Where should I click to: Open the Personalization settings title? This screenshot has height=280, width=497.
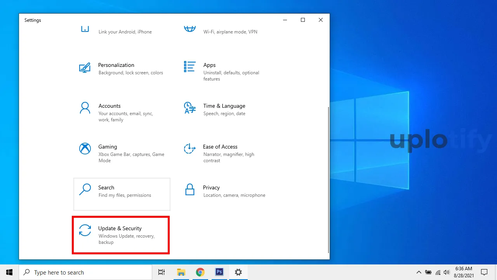pos(116,65)
